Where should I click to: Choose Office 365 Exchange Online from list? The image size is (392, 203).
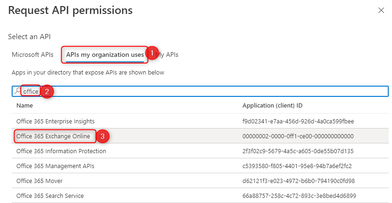(53, 136)
